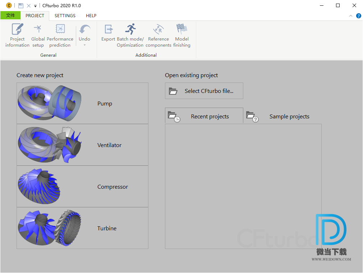Click the Compressor wheel thumbnail image
363x273 pixels.
(x=39, y=186)
